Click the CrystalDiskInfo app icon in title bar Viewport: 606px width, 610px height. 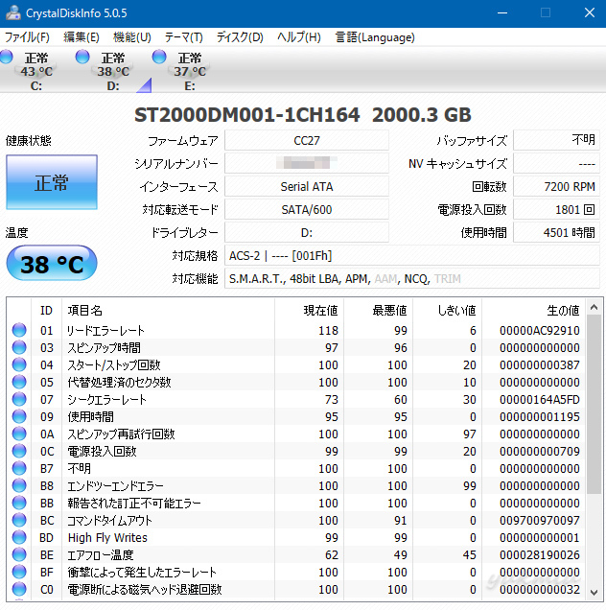(13, 12)
